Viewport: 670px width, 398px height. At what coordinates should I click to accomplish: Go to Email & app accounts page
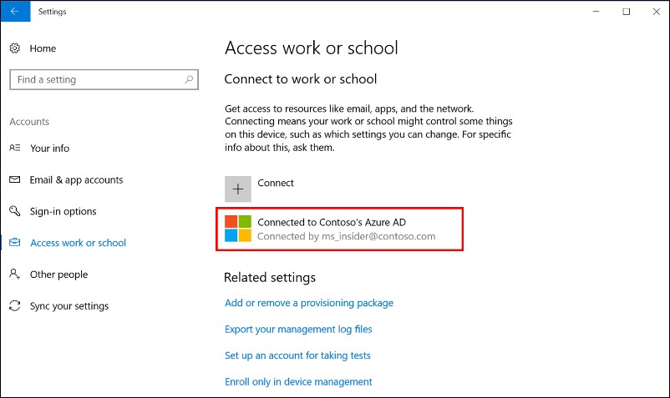coord(76,179)
